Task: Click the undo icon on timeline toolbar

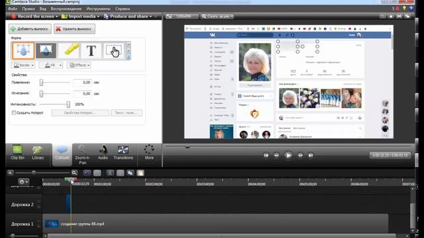Action: coord(87,173)
